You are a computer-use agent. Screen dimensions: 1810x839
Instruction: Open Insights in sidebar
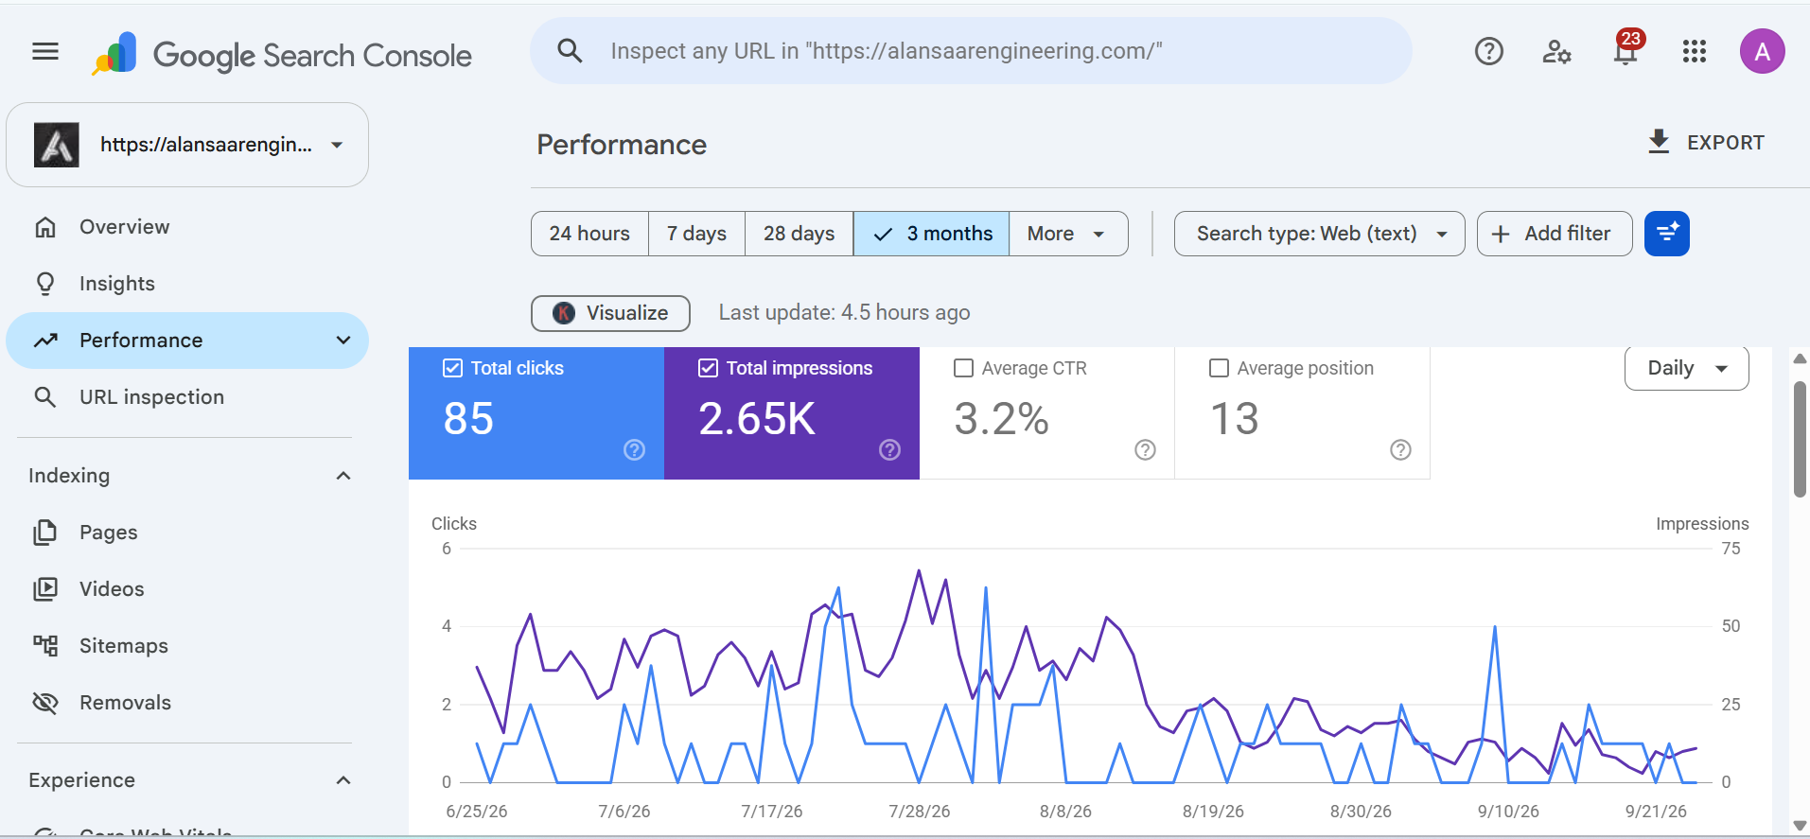point(187,284)
